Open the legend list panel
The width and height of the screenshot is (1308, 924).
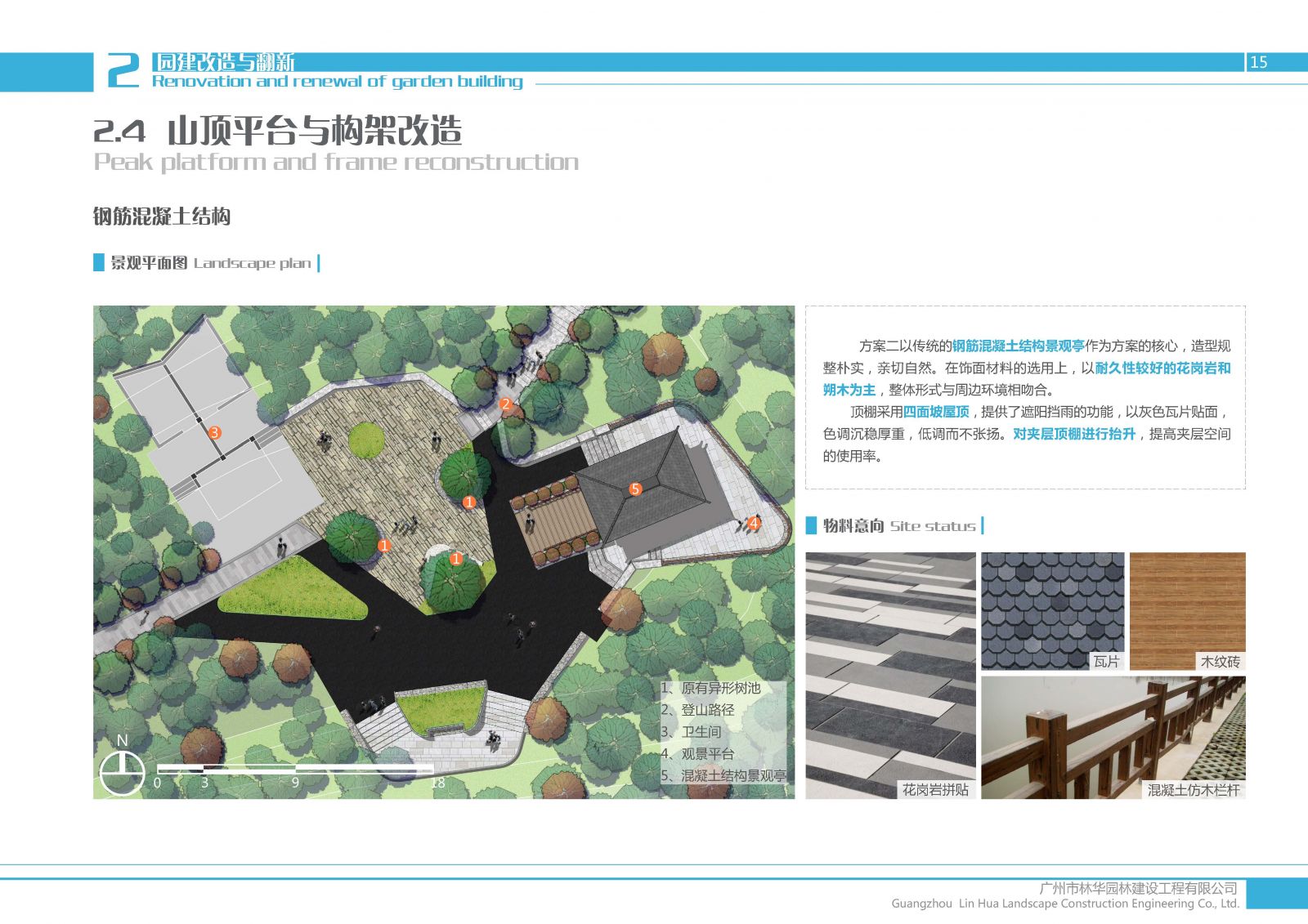point(723,731)
